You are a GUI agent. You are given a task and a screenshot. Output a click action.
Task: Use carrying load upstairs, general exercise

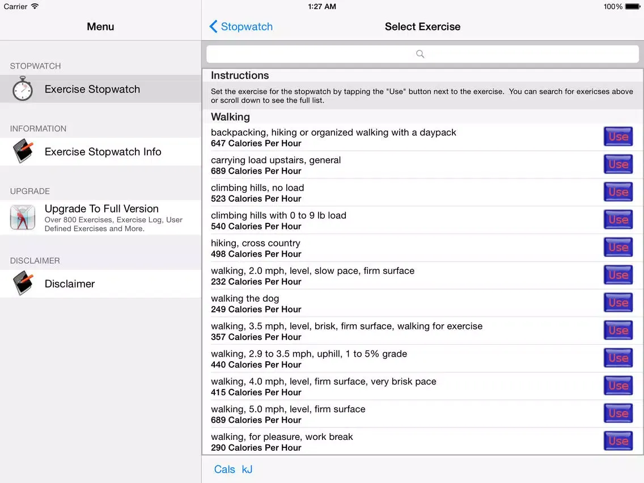click(618, 164)
